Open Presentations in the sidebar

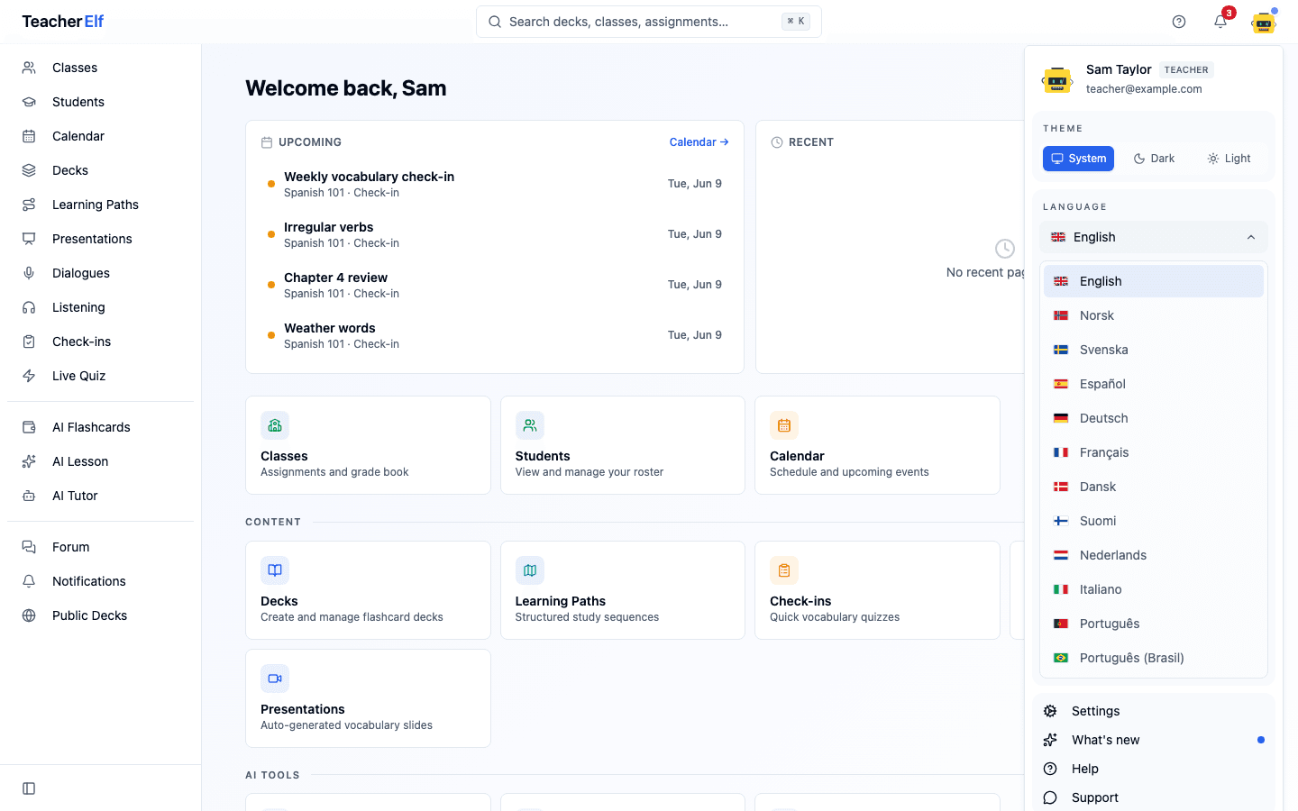[100, 239]
